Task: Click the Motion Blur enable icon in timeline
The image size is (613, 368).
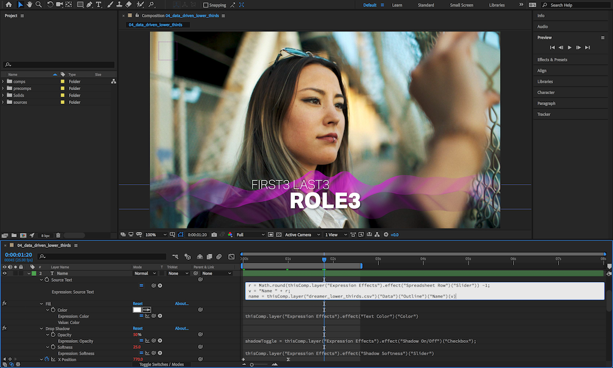Action: [x=219, y=256]
